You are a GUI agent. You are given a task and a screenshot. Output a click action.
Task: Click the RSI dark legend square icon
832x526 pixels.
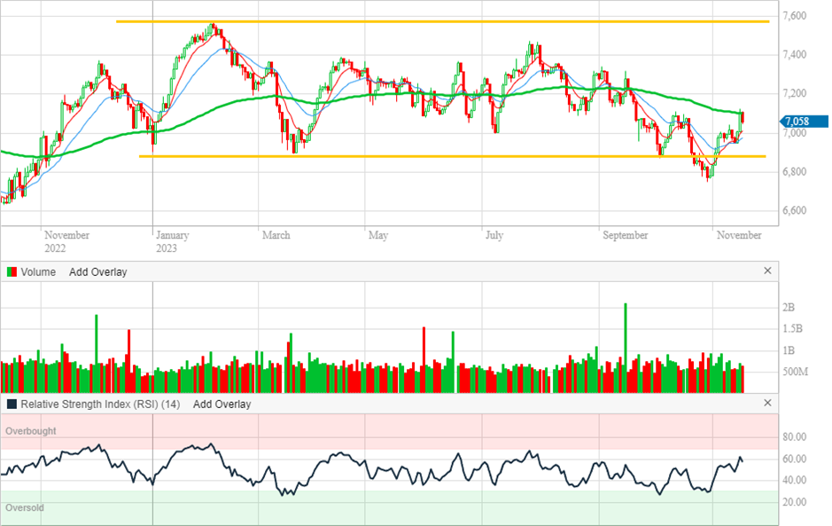coord(12,404)
